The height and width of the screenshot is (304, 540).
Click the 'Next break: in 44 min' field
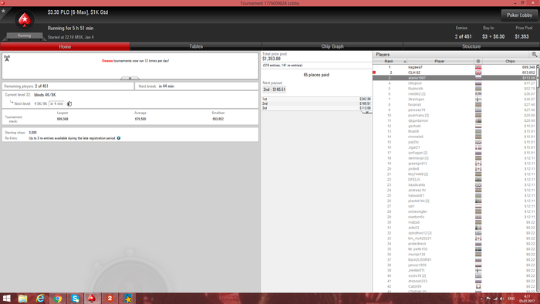pyautogui.click(x=197, y=86)
